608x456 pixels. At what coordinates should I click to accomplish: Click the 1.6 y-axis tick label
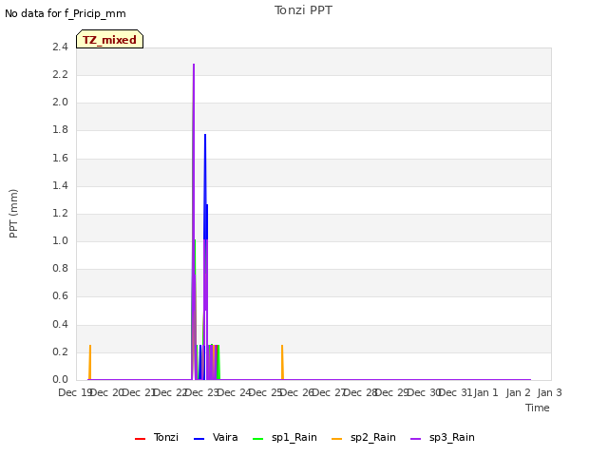click(60, 158)
